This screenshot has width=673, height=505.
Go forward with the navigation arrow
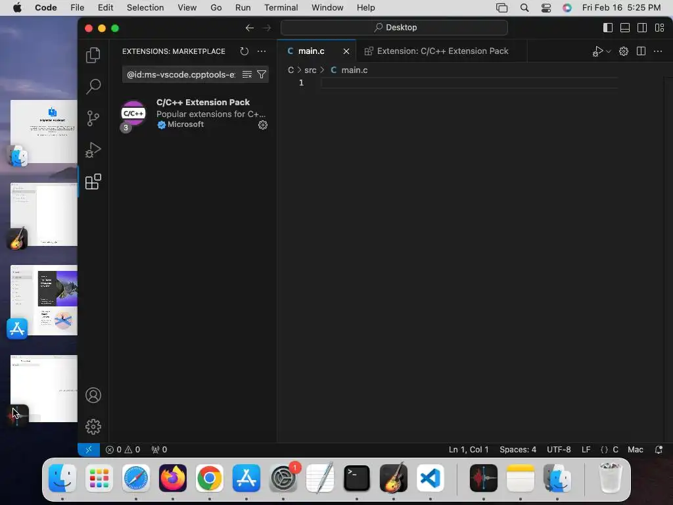(x=267, y=28)
